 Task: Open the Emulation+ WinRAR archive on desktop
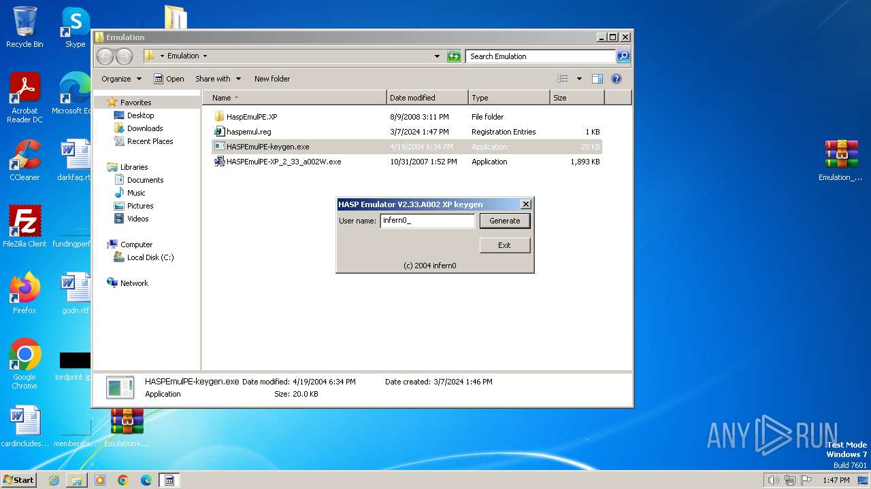tap(127, 428)
